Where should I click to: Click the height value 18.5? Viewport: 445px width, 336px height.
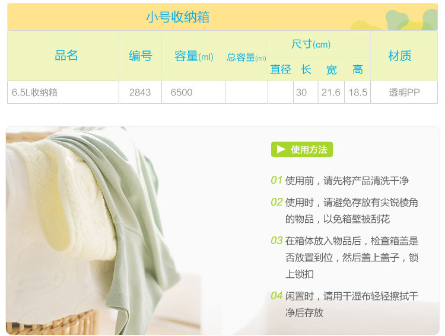click(358, 92)
